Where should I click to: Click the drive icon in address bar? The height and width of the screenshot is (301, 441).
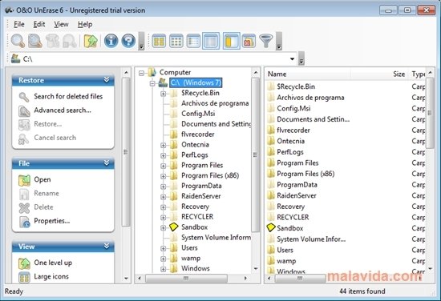[x=16, y=58]
